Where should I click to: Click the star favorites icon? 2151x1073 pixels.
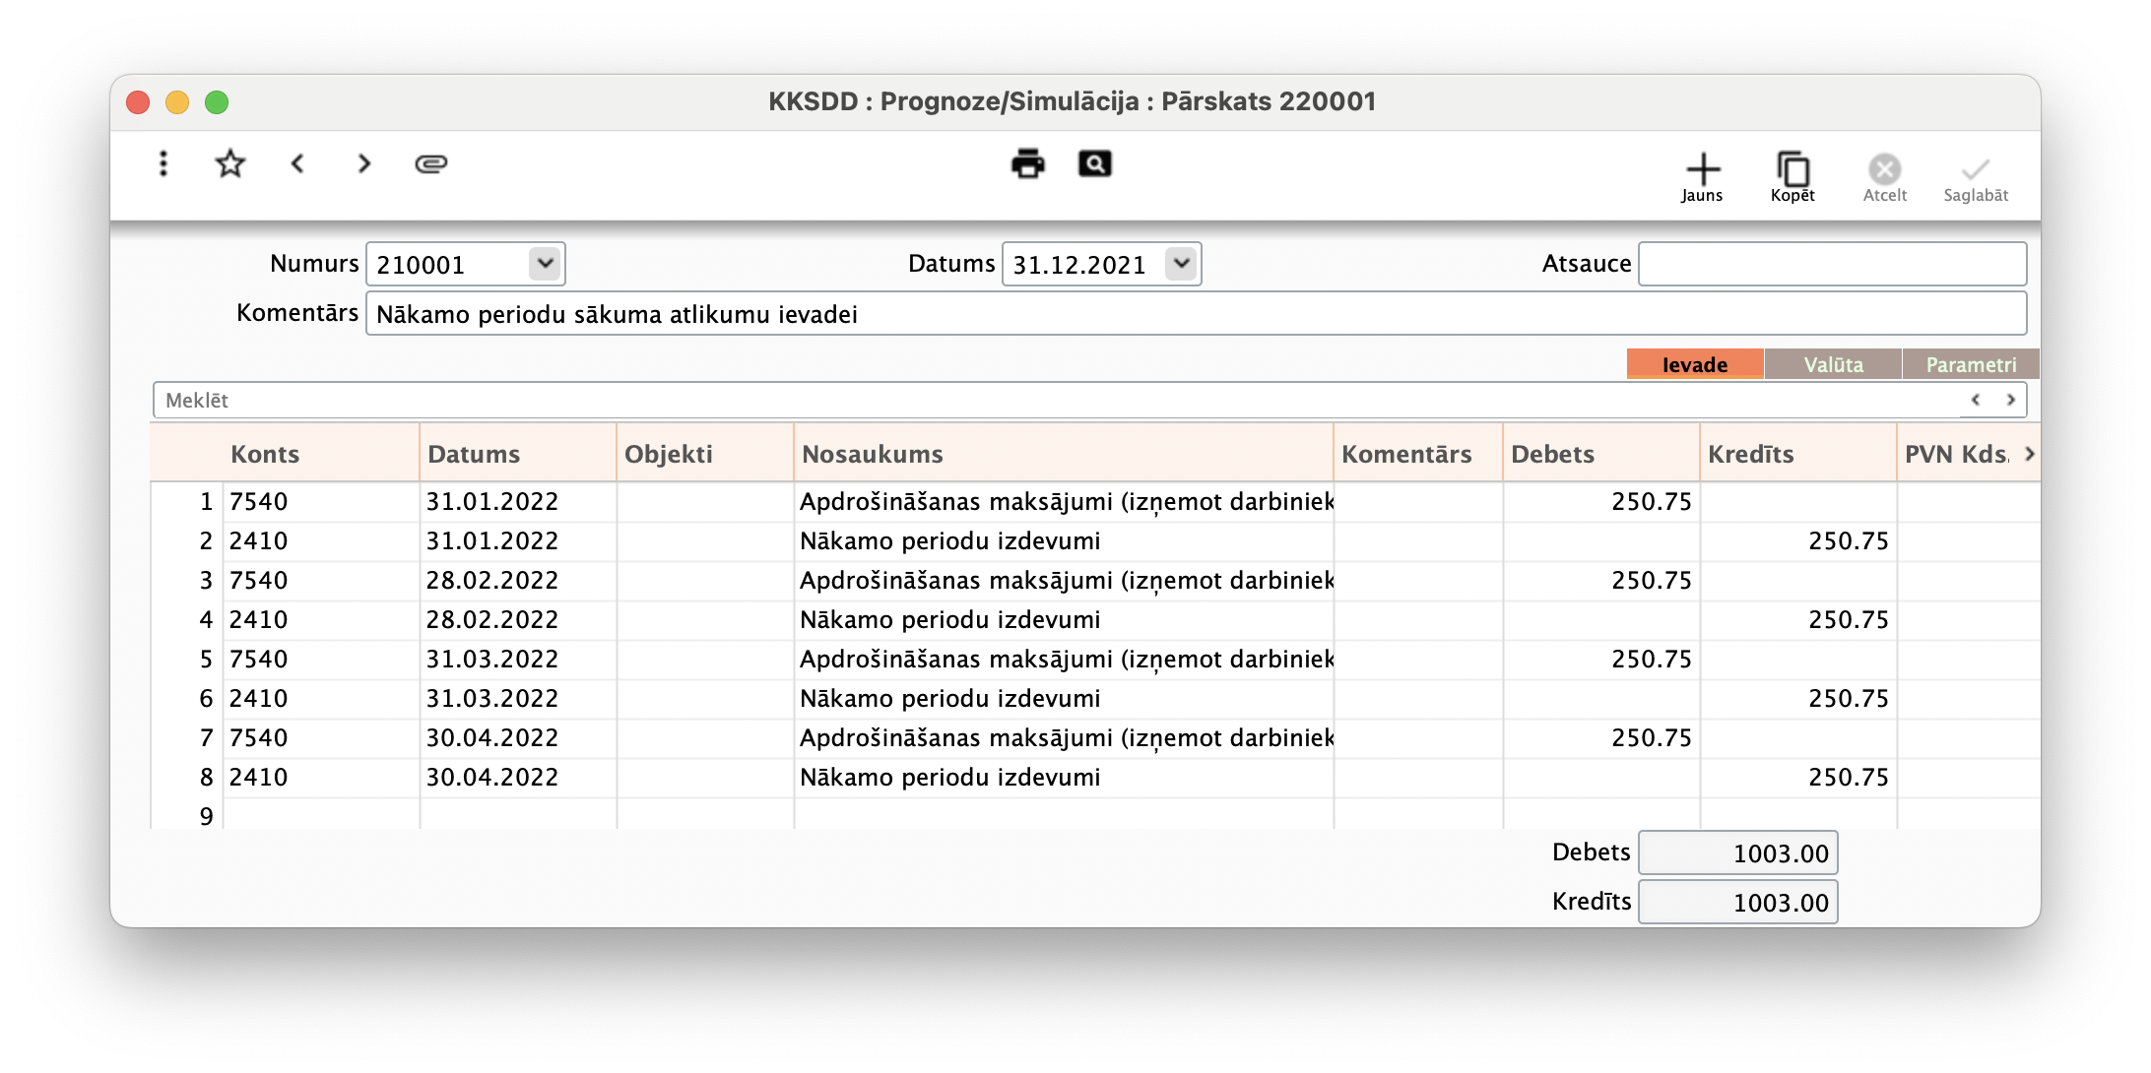pos(229,163)
